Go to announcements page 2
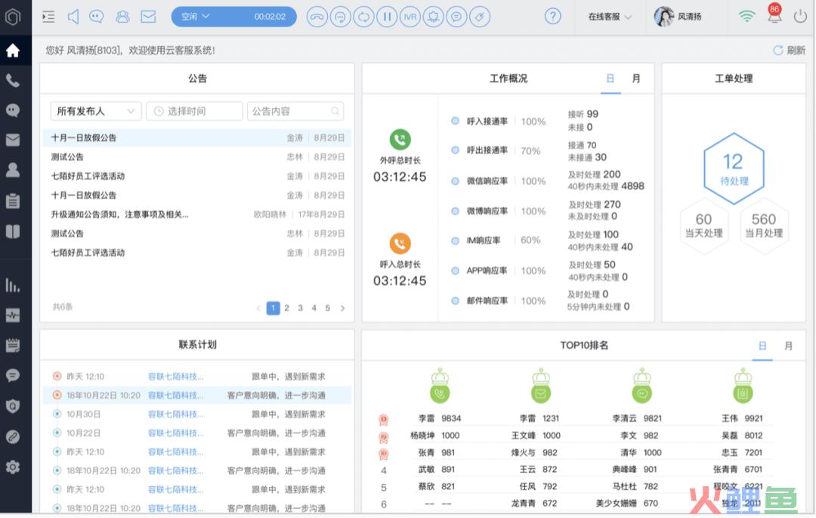816x518 pixels. coord(287,308)
